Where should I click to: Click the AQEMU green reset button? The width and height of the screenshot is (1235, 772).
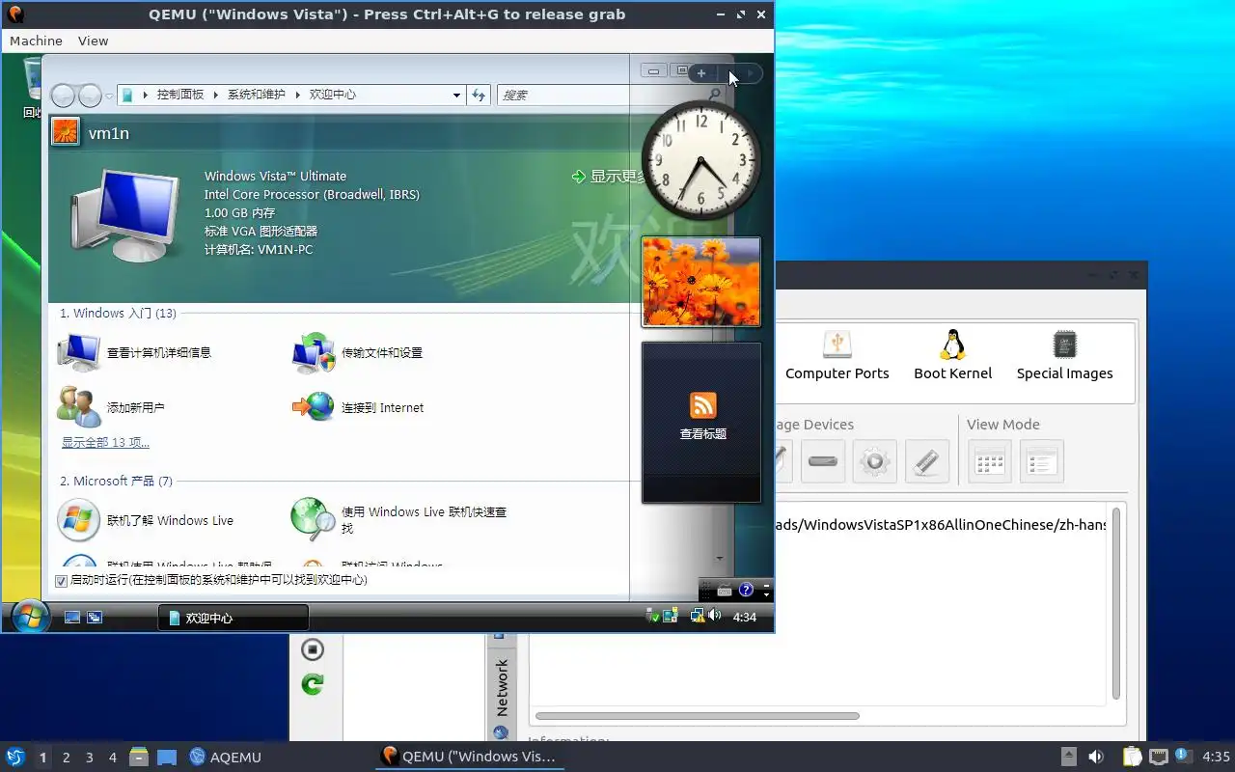313,684
